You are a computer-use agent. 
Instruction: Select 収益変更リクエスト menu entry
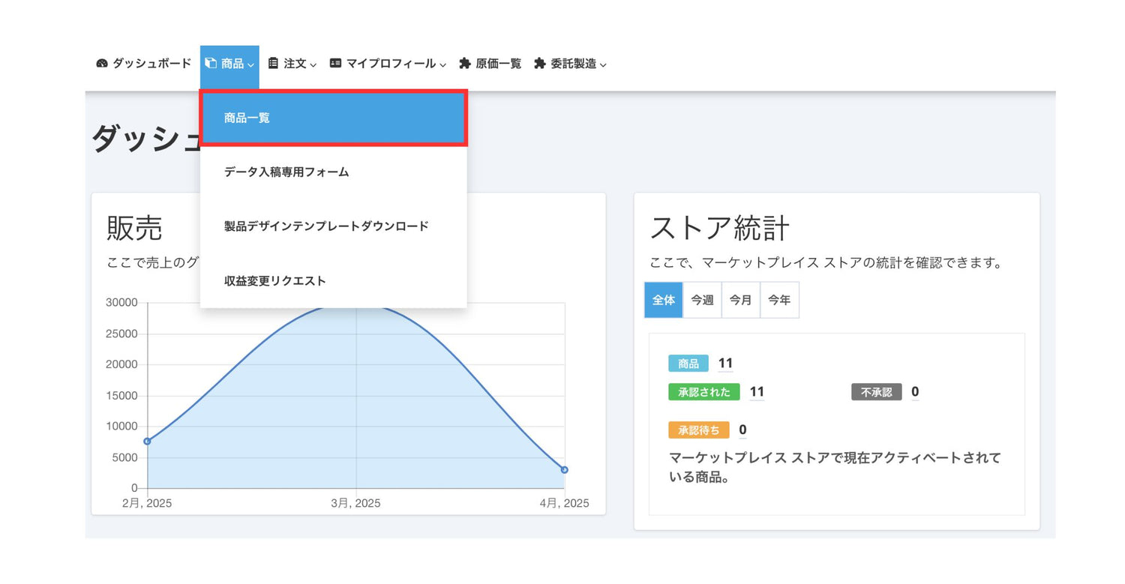[334, 280]
